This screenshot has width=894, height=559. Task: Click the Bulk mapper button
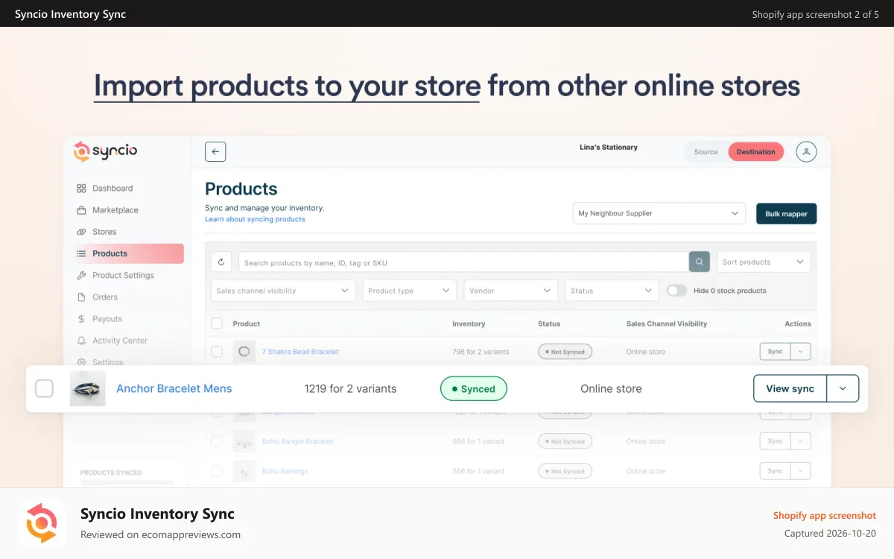click(786, 214)
